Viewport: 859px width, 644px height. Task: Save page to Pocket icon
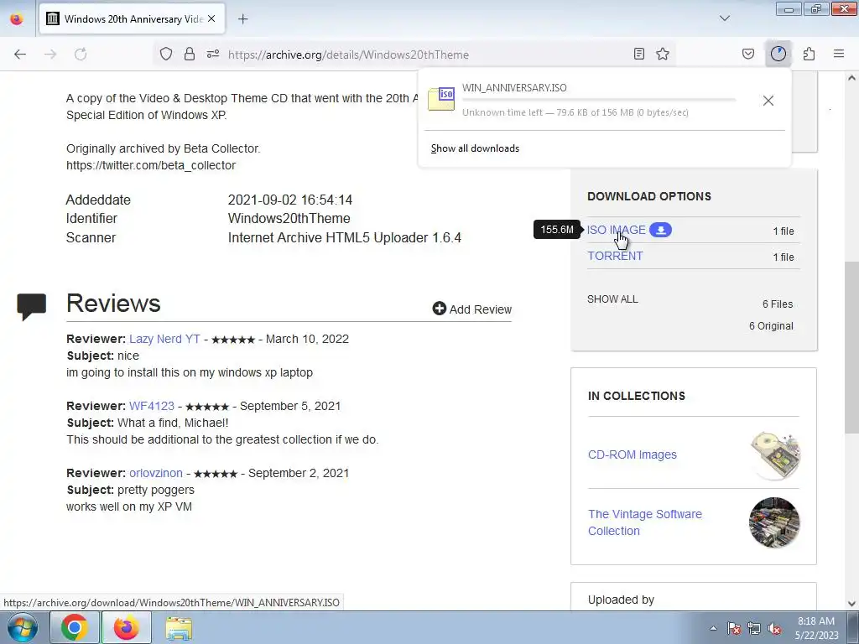coord(748,55)
